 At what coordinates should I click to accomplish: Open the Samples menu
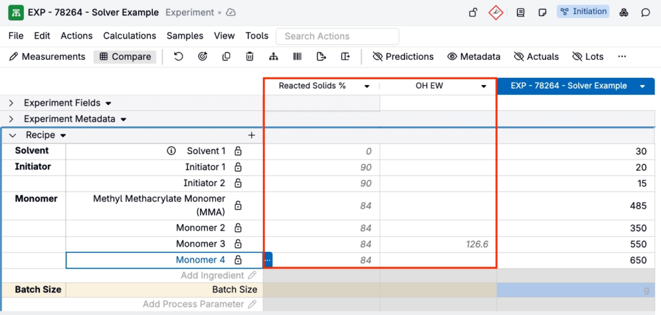(x=185, y=36)
